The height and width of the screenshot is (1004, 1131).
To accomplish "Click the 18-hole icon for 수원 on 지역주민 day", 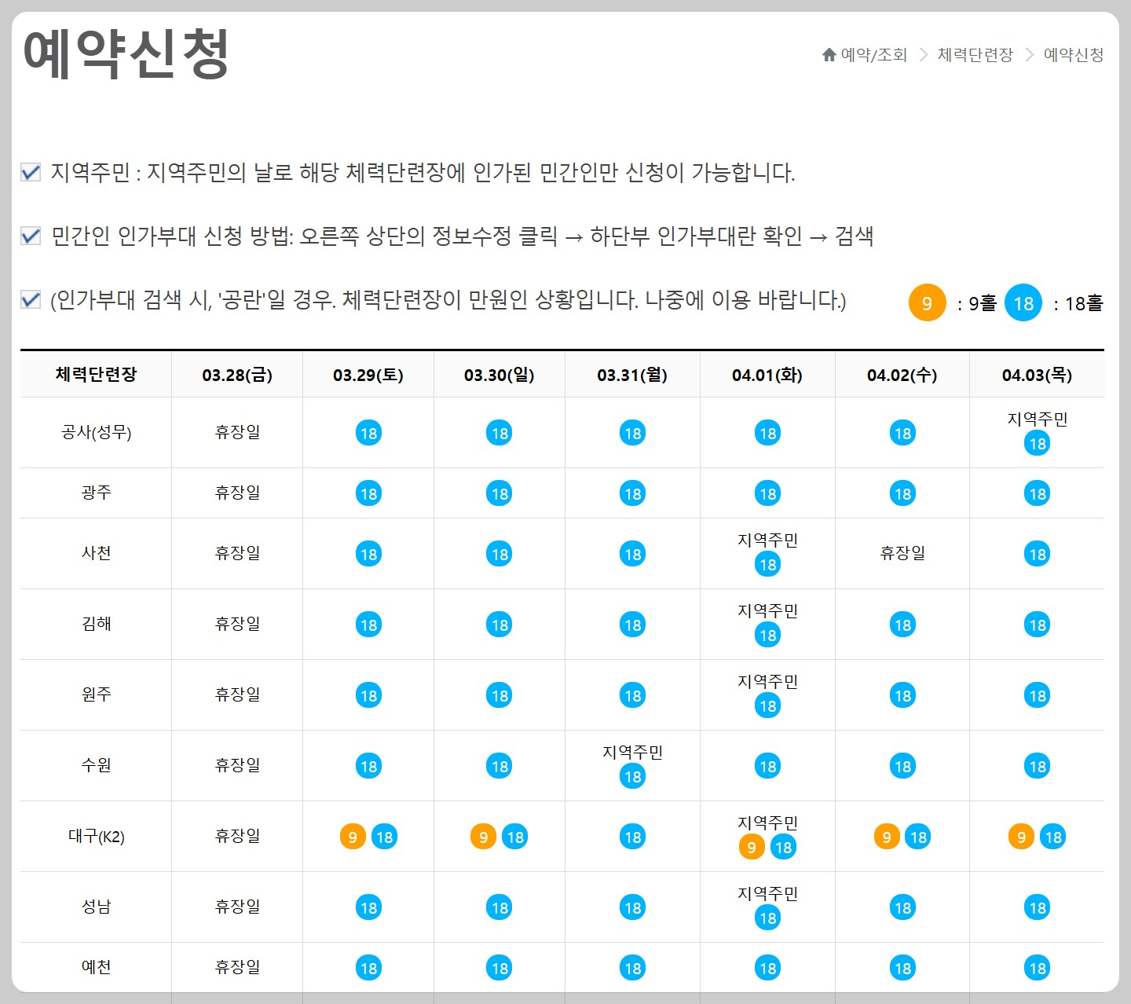I will (632, 776).
